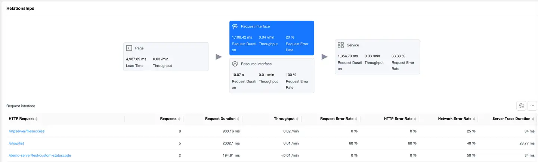
Task: Click the Service grid icon
Action: [341, 45]
